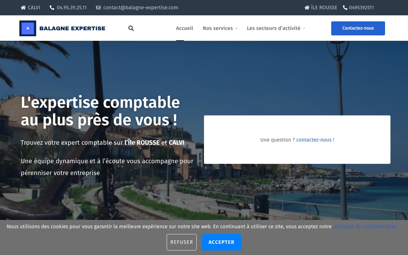This screenshot has width=408, height=255.
Task: Open search with the magnifier icon
Action: pyautogui.click(x=131, y=28)
